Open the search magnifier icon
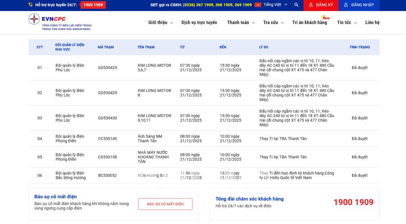The height and width of the screenshot is (224, 406). (x=296, y=5)
